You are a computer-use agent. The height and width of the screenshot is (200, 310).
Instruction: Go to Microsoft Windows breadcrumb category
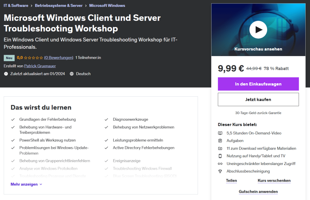point(107,6)
